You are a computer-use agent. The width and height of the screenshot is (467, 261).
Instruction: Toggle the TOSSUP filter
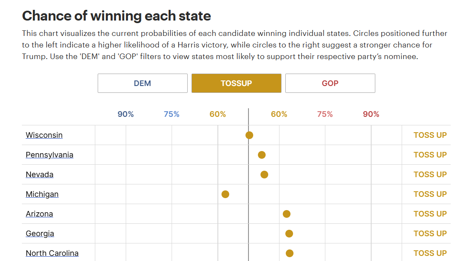pyautogui.click(x=236, y=83)
